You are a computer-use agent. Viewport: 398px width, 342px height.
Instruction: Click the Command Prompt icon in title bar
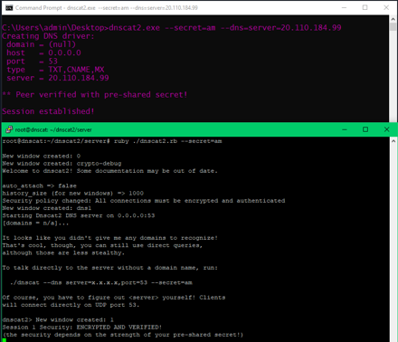9,8
